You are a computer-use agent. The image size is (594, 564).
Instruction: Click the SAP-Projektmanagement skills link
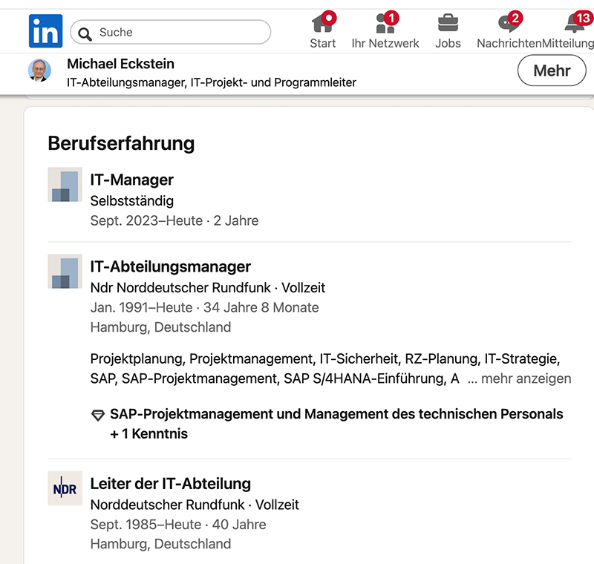tap(336, 414)
